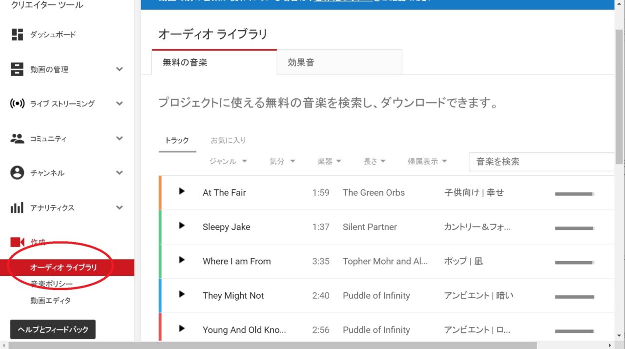Click the community people icon

pyautogui.click(x=17, y=139)
